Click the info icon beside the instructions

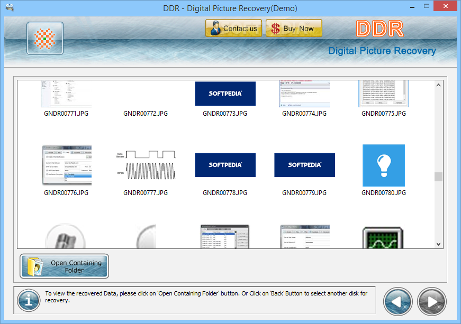(x=29, y=300)
